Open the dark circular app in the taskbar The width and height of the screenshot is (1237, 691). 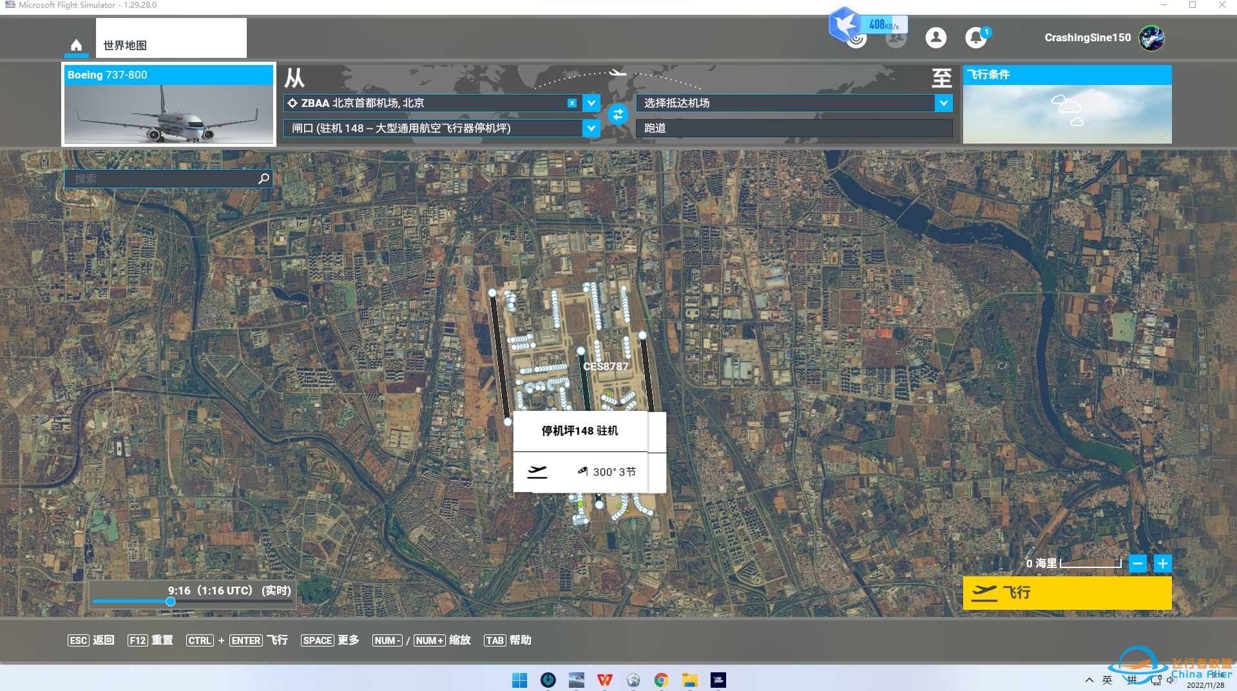pos(548,680)
